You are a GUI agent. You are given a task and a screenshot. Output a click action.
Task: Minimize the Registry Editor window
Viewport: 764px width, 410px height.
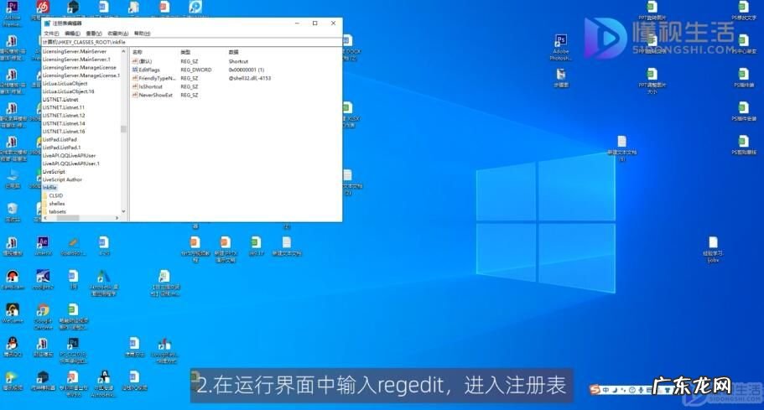pyautogui.click(x=297, y=23)
